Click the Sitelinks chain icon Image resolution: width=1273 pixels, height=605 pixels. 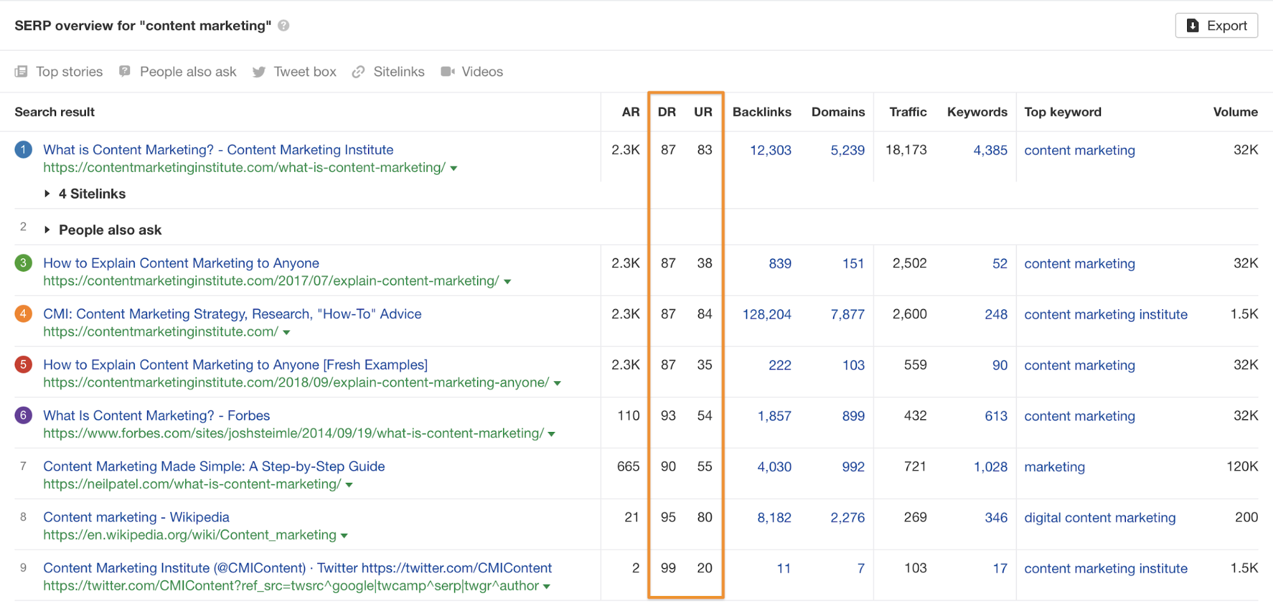pos(359,72)
